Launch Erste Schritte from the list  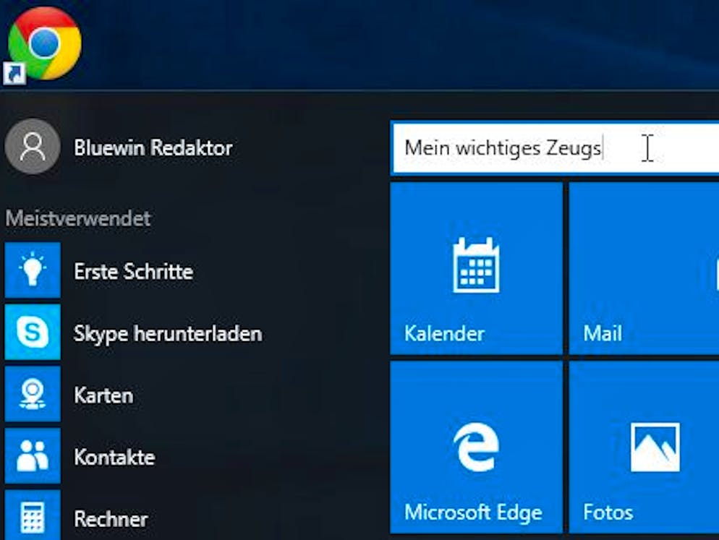coord(133,271)
